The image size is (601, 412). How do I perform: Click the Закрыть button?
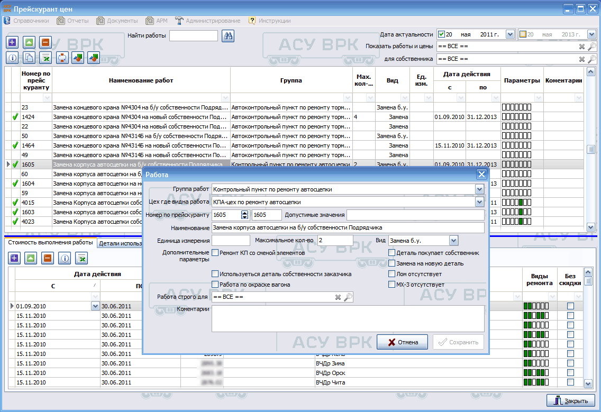coord(571,401)
